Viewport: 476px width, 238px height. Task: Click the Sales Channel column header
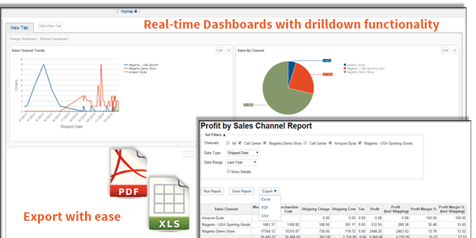[x=226, y=209]
